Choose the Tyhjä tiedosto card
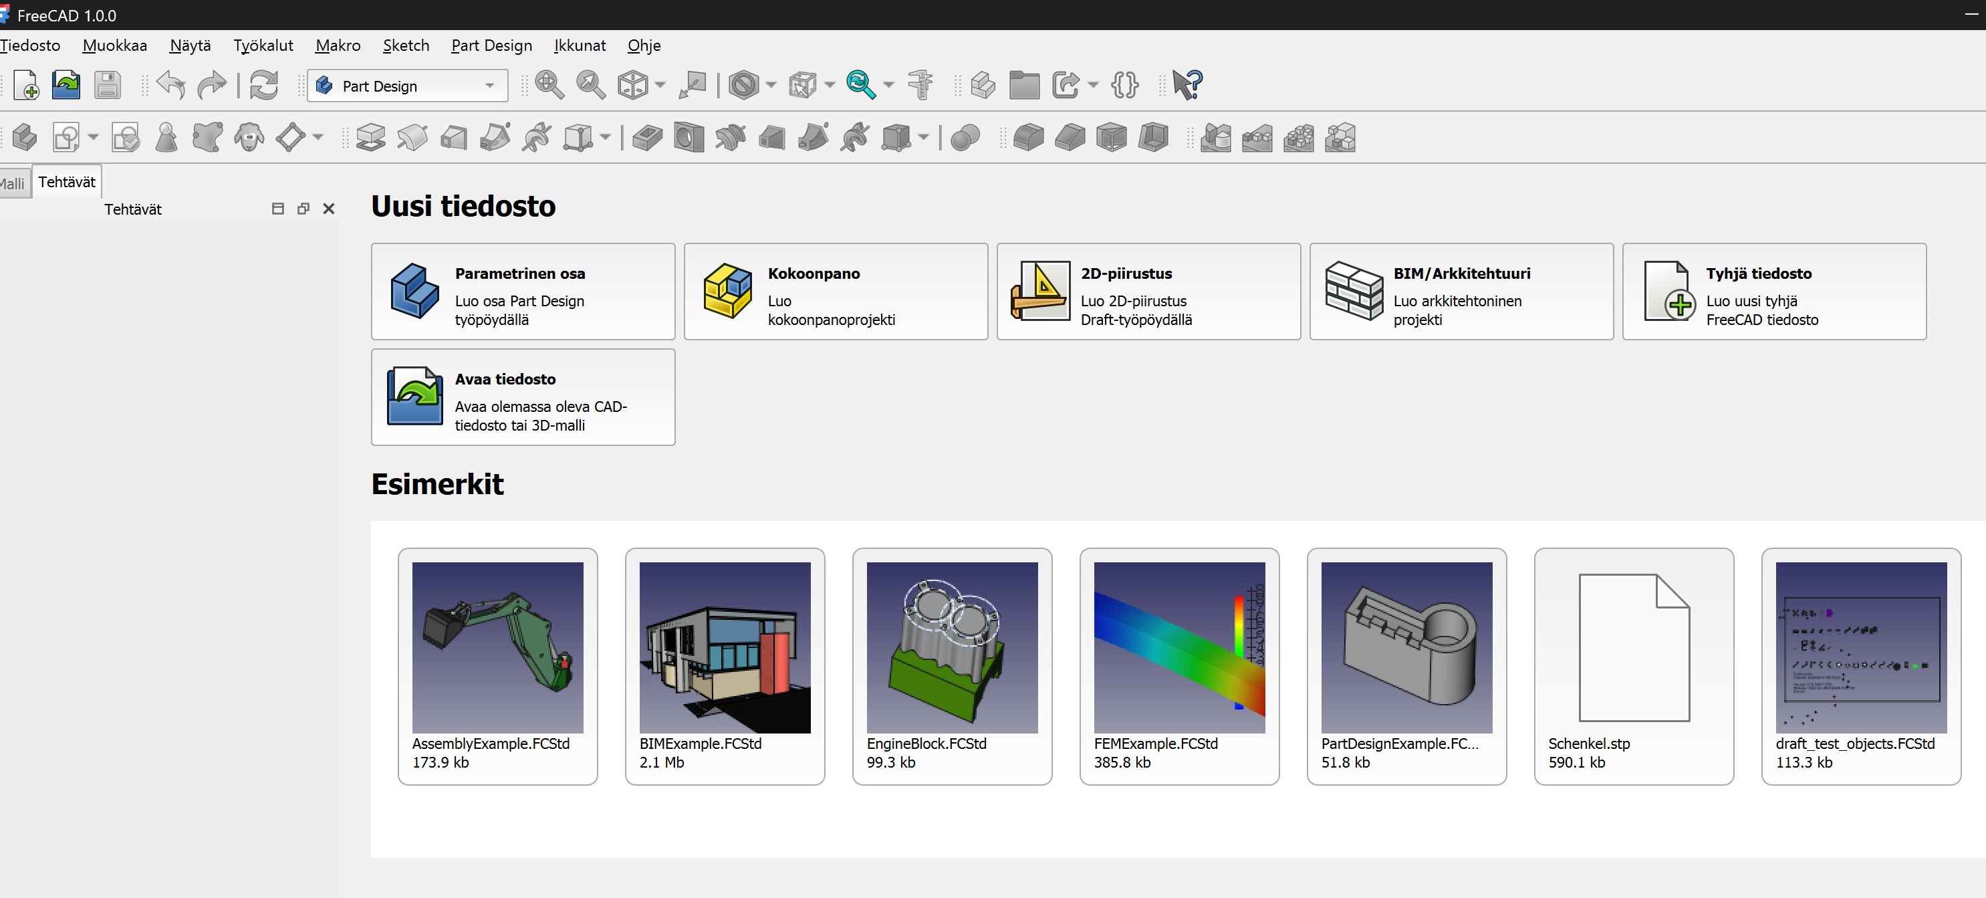The image size is (1986, 898). [1774, 292]
